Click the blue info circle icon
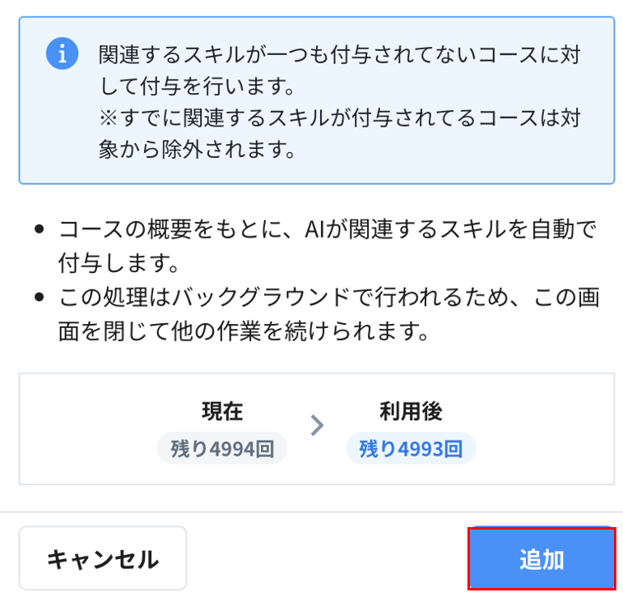The width and height of the screenshot is (623, 597). click(x=62, y=53)
